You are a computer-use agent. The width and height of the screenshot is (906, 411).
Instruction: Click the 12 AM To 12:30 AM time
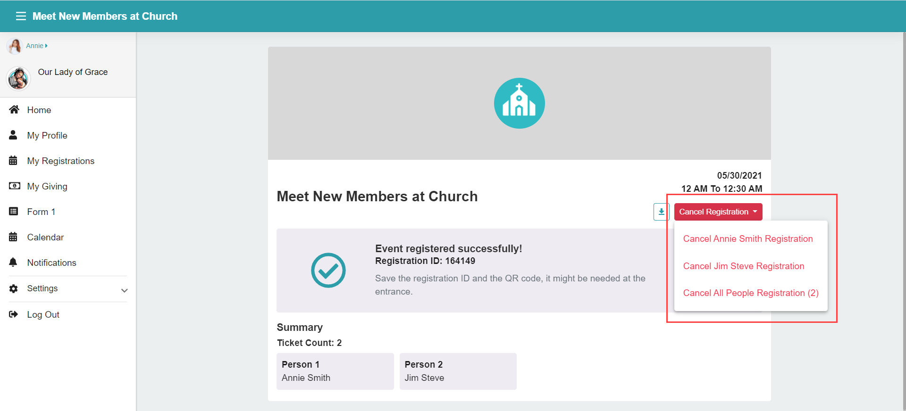click(x=721, y=189)
